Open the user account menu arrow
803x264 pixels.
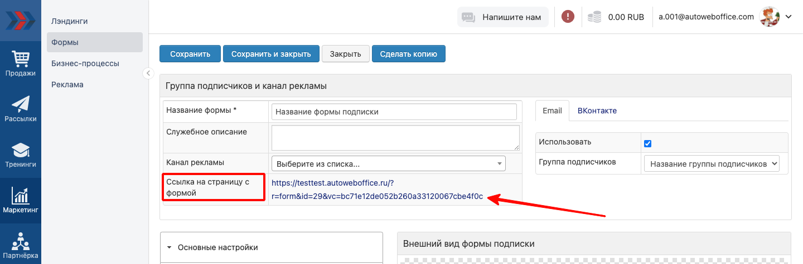pos(789,17)
